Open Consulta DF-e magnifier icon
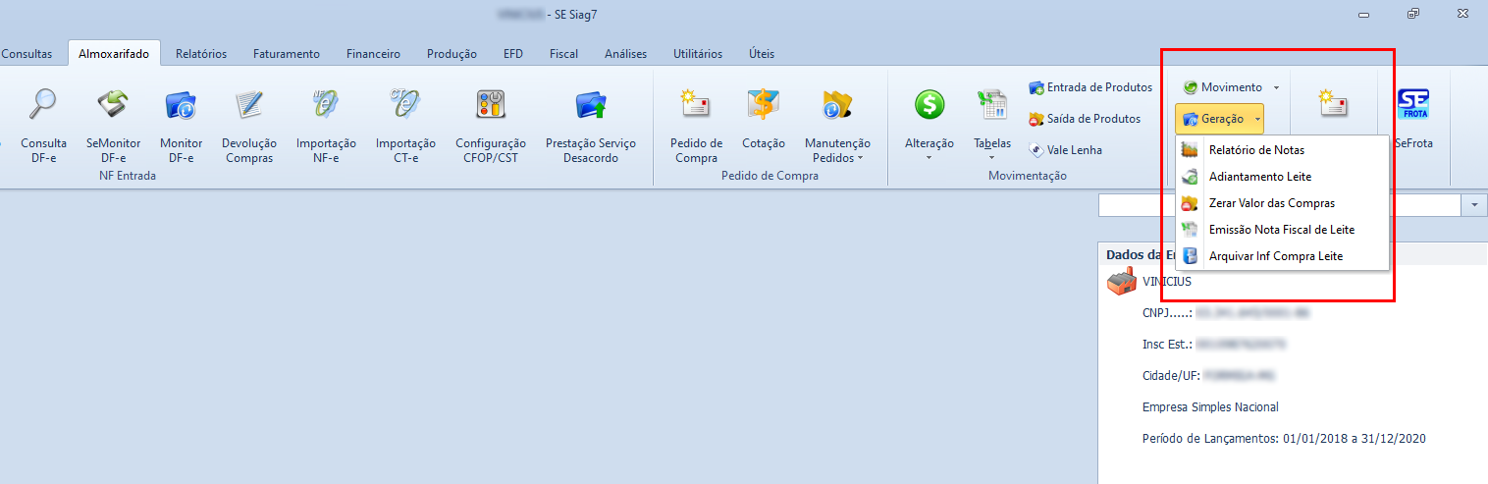1488x484 pixels. (43, 103)
